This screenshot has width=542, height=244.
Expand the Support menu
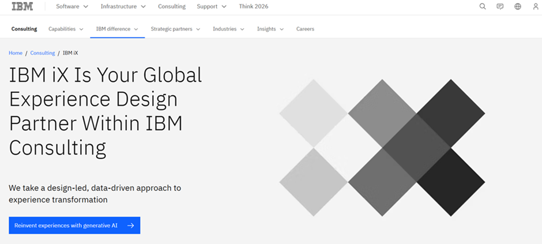[212, 6]
